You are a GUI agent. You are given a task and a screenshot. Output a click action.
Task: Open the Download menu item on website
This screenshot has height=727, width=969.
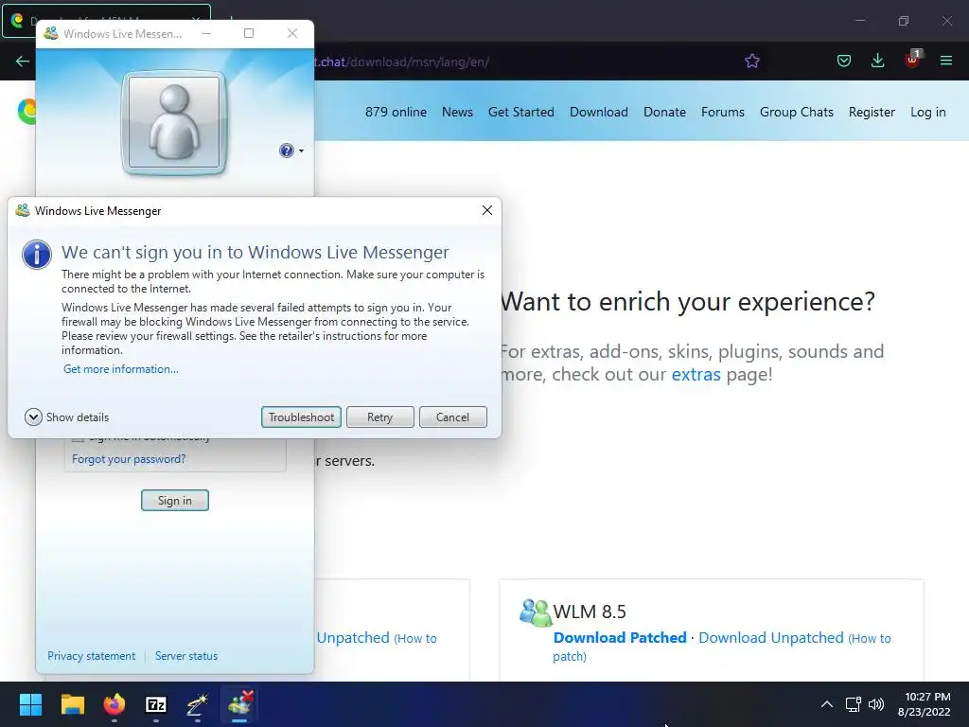pyautogui.click(x=599, y=112)
